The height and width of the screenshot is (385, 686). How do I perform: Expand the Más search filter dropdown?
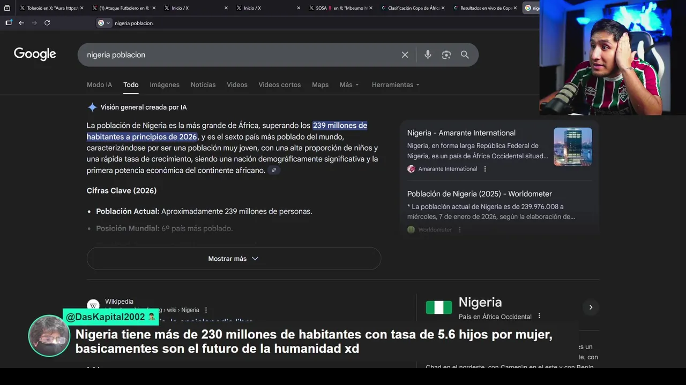point(349,84)
